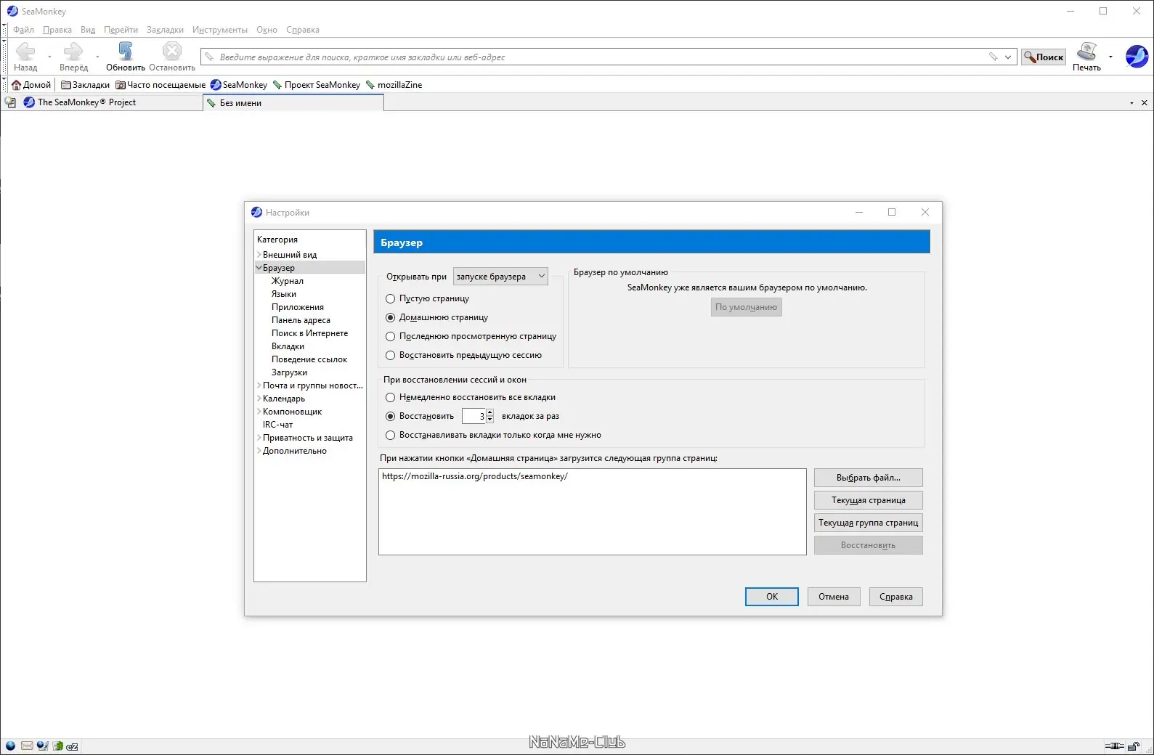Expand the Почта и группы новостей category
This screenshot has width=1154, height=755.
(x=259, y=385)
